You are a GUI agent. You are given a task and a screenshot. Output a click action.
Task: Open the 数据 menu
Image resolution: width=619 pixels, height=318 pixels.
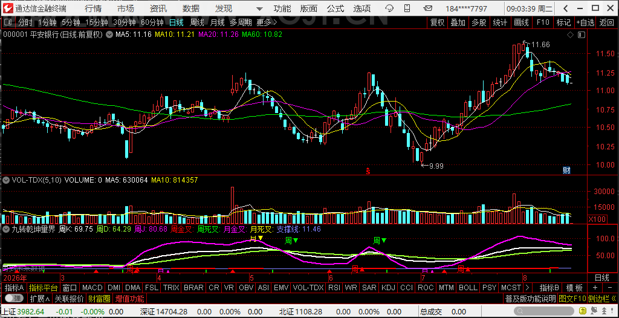[191, 8]
